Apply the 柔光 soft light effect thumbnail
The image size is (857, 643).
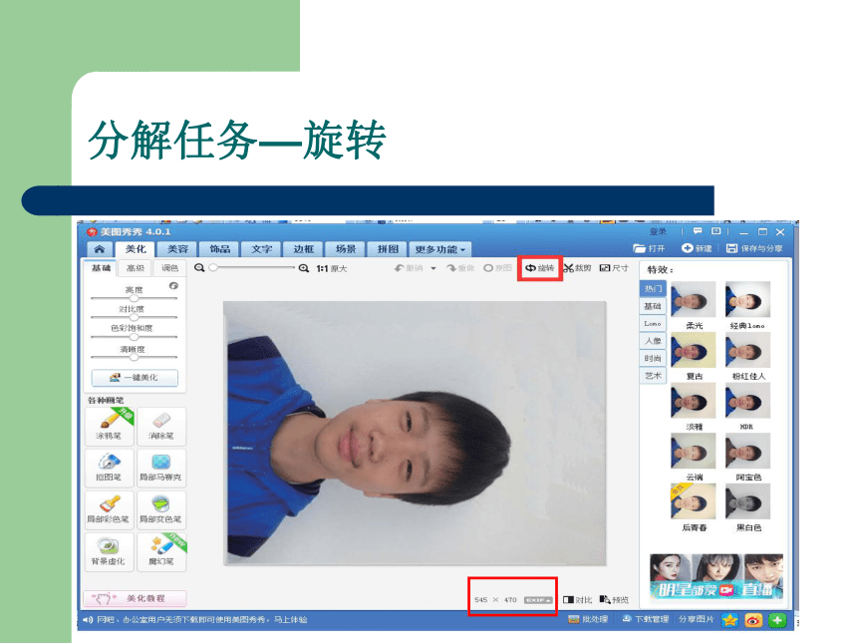pyautogui.click(x=693, y=299)
